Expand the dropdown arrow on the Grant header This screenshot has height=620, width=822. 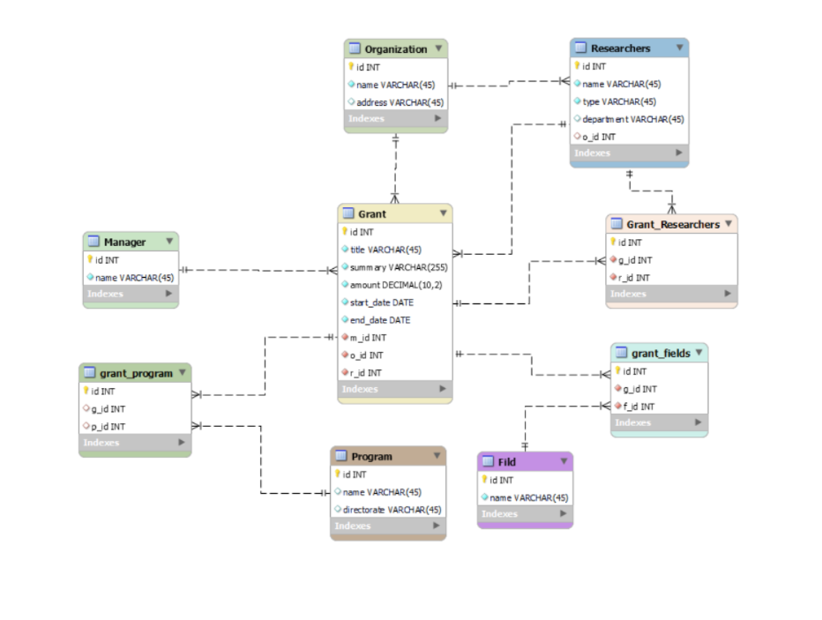(x=442, y=213)
